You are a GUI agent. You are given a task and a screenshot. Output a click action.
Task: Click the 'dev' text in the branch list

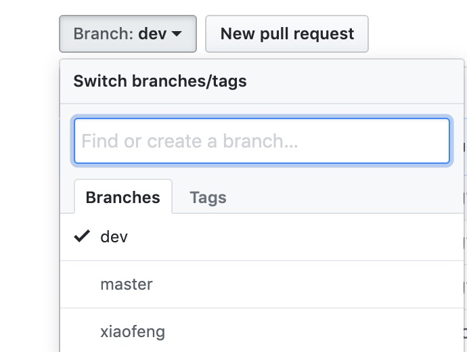(114, 237)
